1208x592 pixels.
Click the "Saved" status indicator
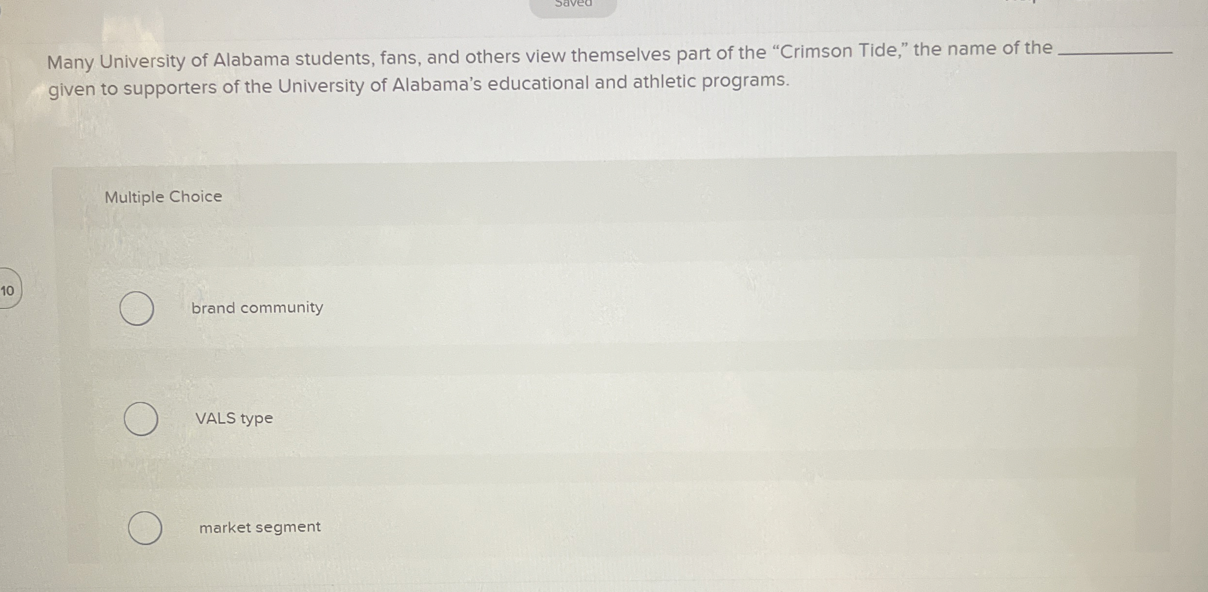[x=572, y=5]
